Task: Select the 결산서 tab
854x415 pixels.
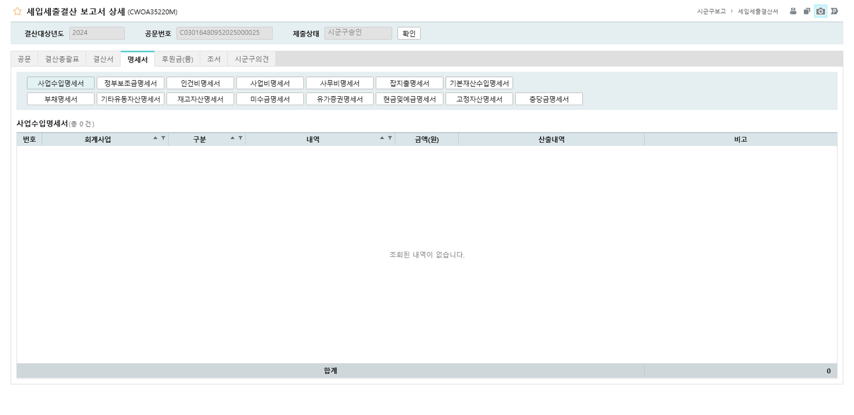Action: click(x=103, y=59)
